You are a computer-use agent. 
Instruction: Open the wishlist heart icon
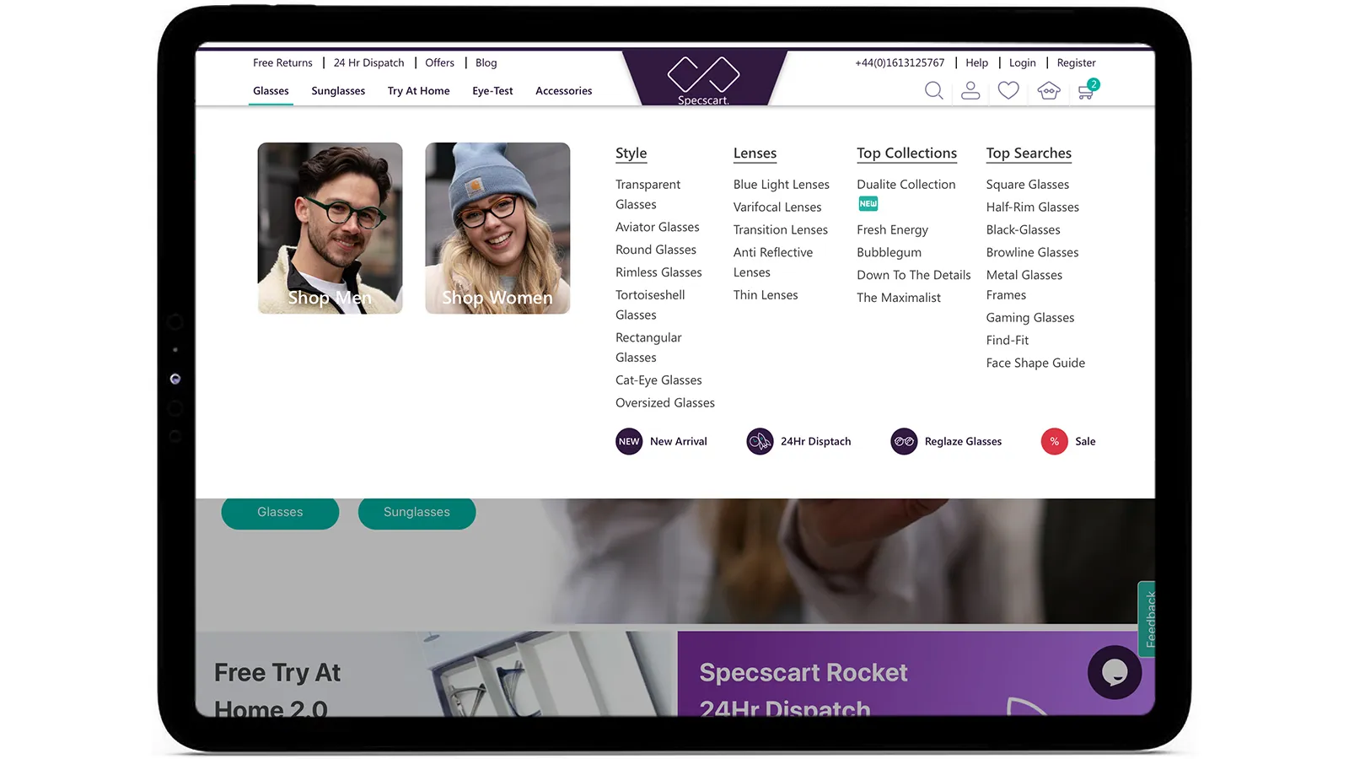pos(1008,90)
